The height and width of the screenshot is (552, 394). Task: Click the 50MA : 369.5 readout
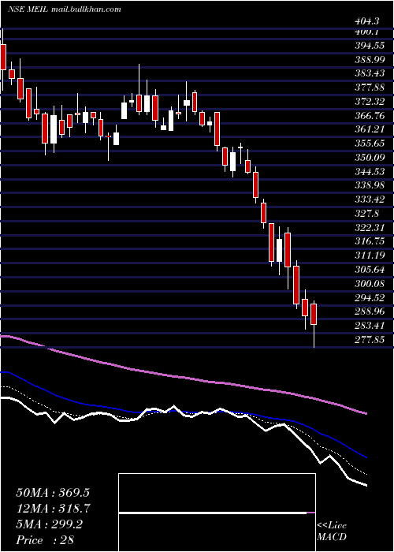tap(53, 493)
